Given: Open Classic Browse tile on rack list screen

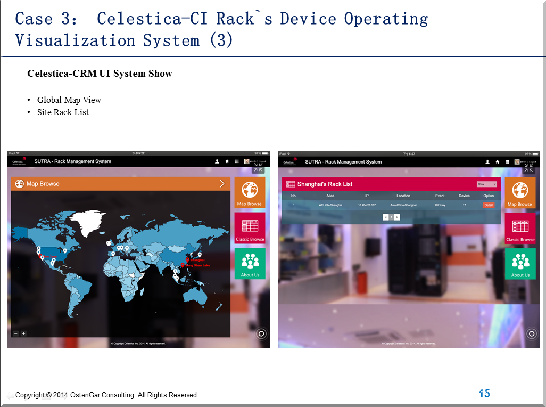Looking at the screenshot, I should pos(520,229).
